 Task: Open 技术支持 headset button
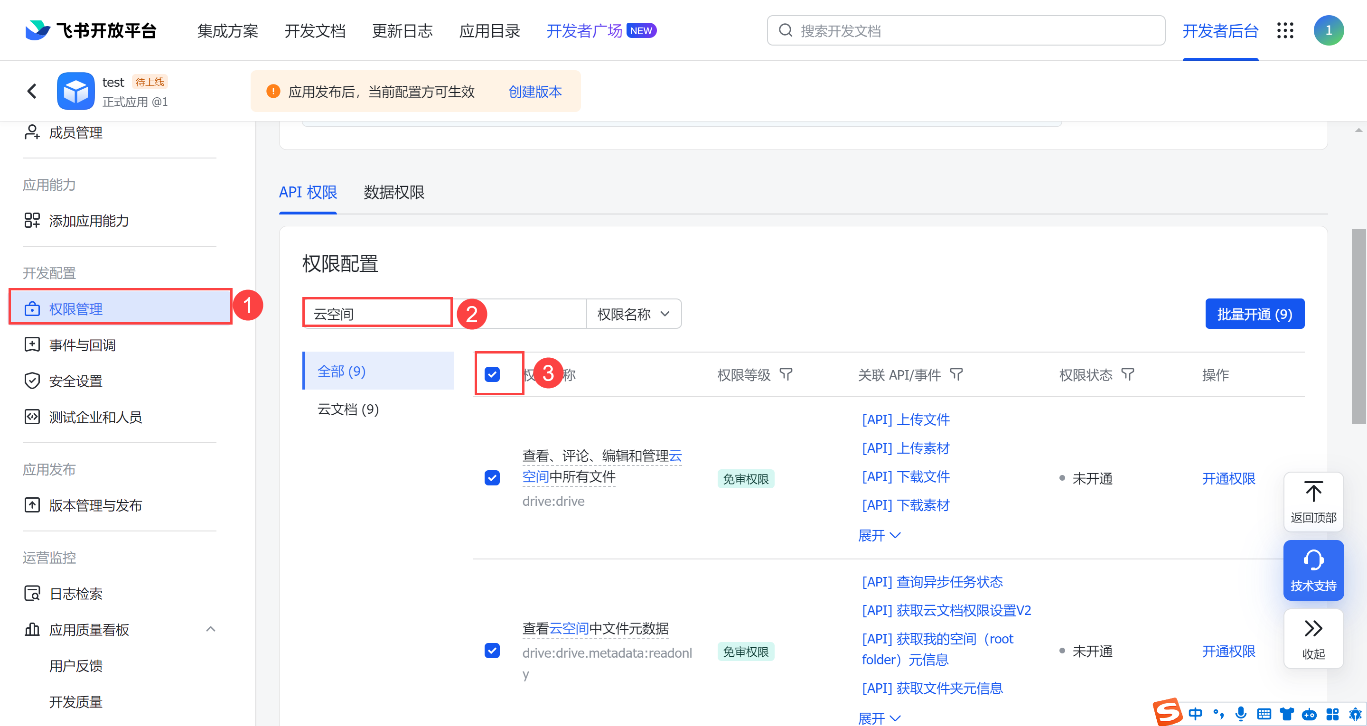[1313, 570]
